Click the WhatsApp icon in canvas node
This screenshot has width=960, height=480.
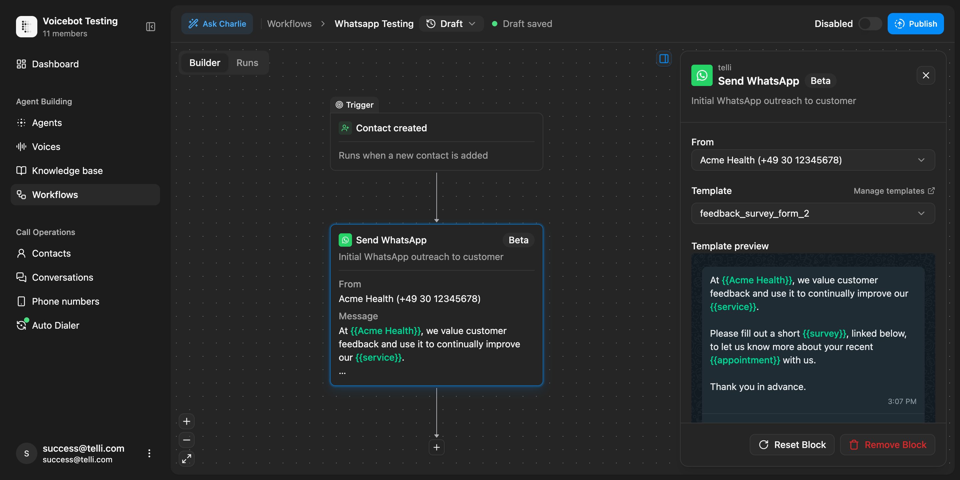coord(345,240)
